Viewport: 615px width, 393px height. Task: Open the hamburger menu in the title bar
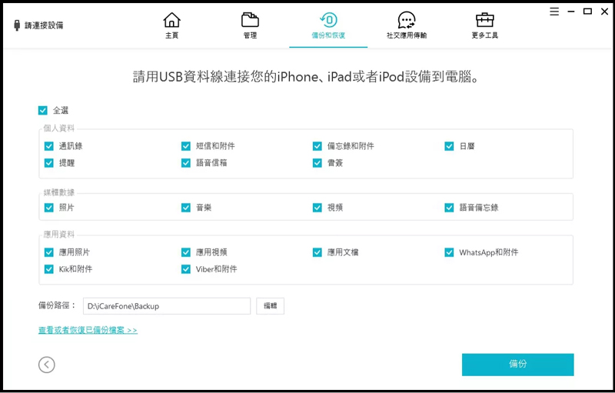(554, 12)
